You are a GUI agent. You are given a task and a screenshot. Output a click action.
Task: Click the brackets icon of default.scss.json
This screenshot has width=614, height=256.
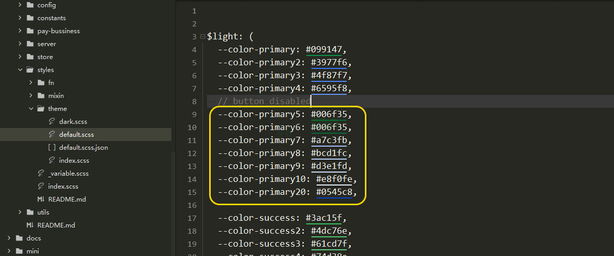(51, 148)
